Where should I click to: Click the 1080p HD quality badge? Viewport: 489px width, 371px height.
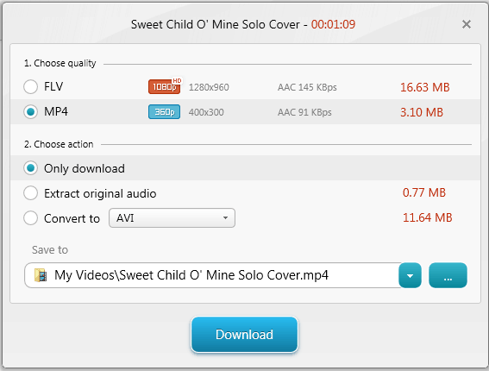[165, 86]
